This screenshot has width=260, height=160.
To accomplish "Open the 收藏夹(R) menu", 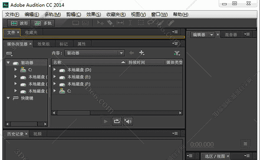I will point(116,15).
